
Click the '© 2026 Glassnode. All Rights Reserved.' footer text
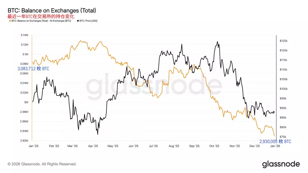tap(42, 164)
